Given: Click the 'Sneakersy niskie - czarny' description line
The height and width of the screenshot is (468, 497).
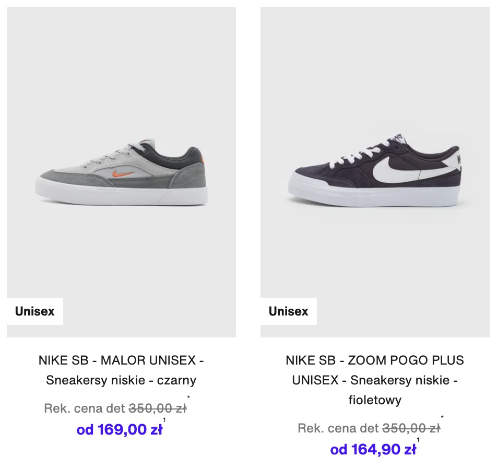Looking at the screenshot, I should point(121,380).
